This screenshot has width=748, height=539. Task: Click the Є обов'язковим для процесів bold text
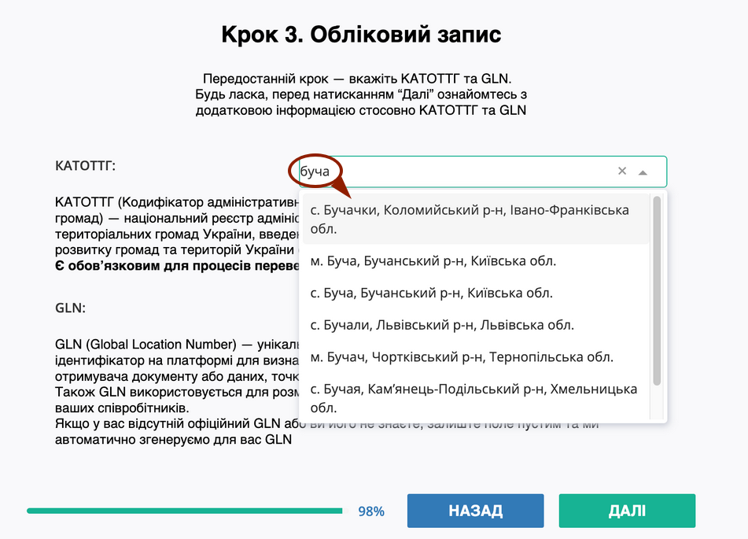click(177, 265)
